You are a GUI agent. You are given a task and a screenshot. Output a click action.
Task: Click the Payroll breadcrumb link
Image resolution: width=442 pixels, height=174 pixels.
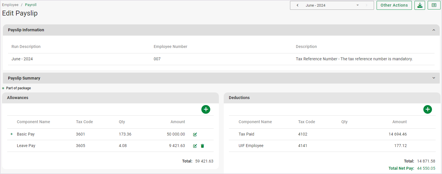coord(31,5)
